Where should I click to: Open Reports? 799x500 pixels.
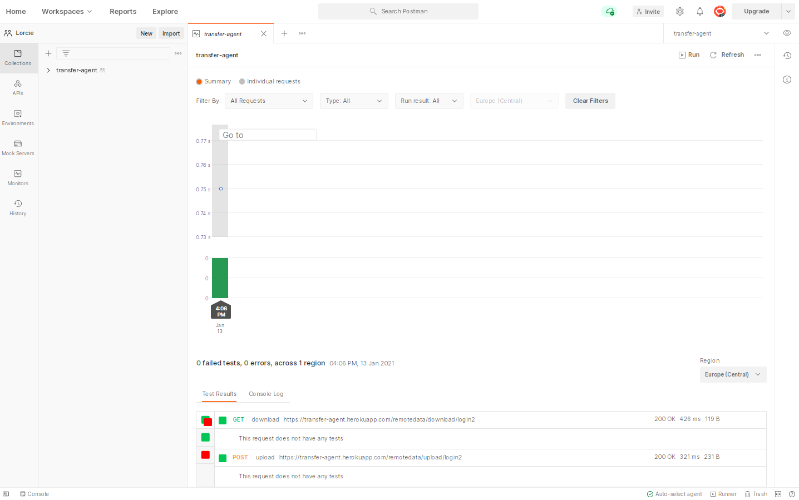(x=123, y=12)
